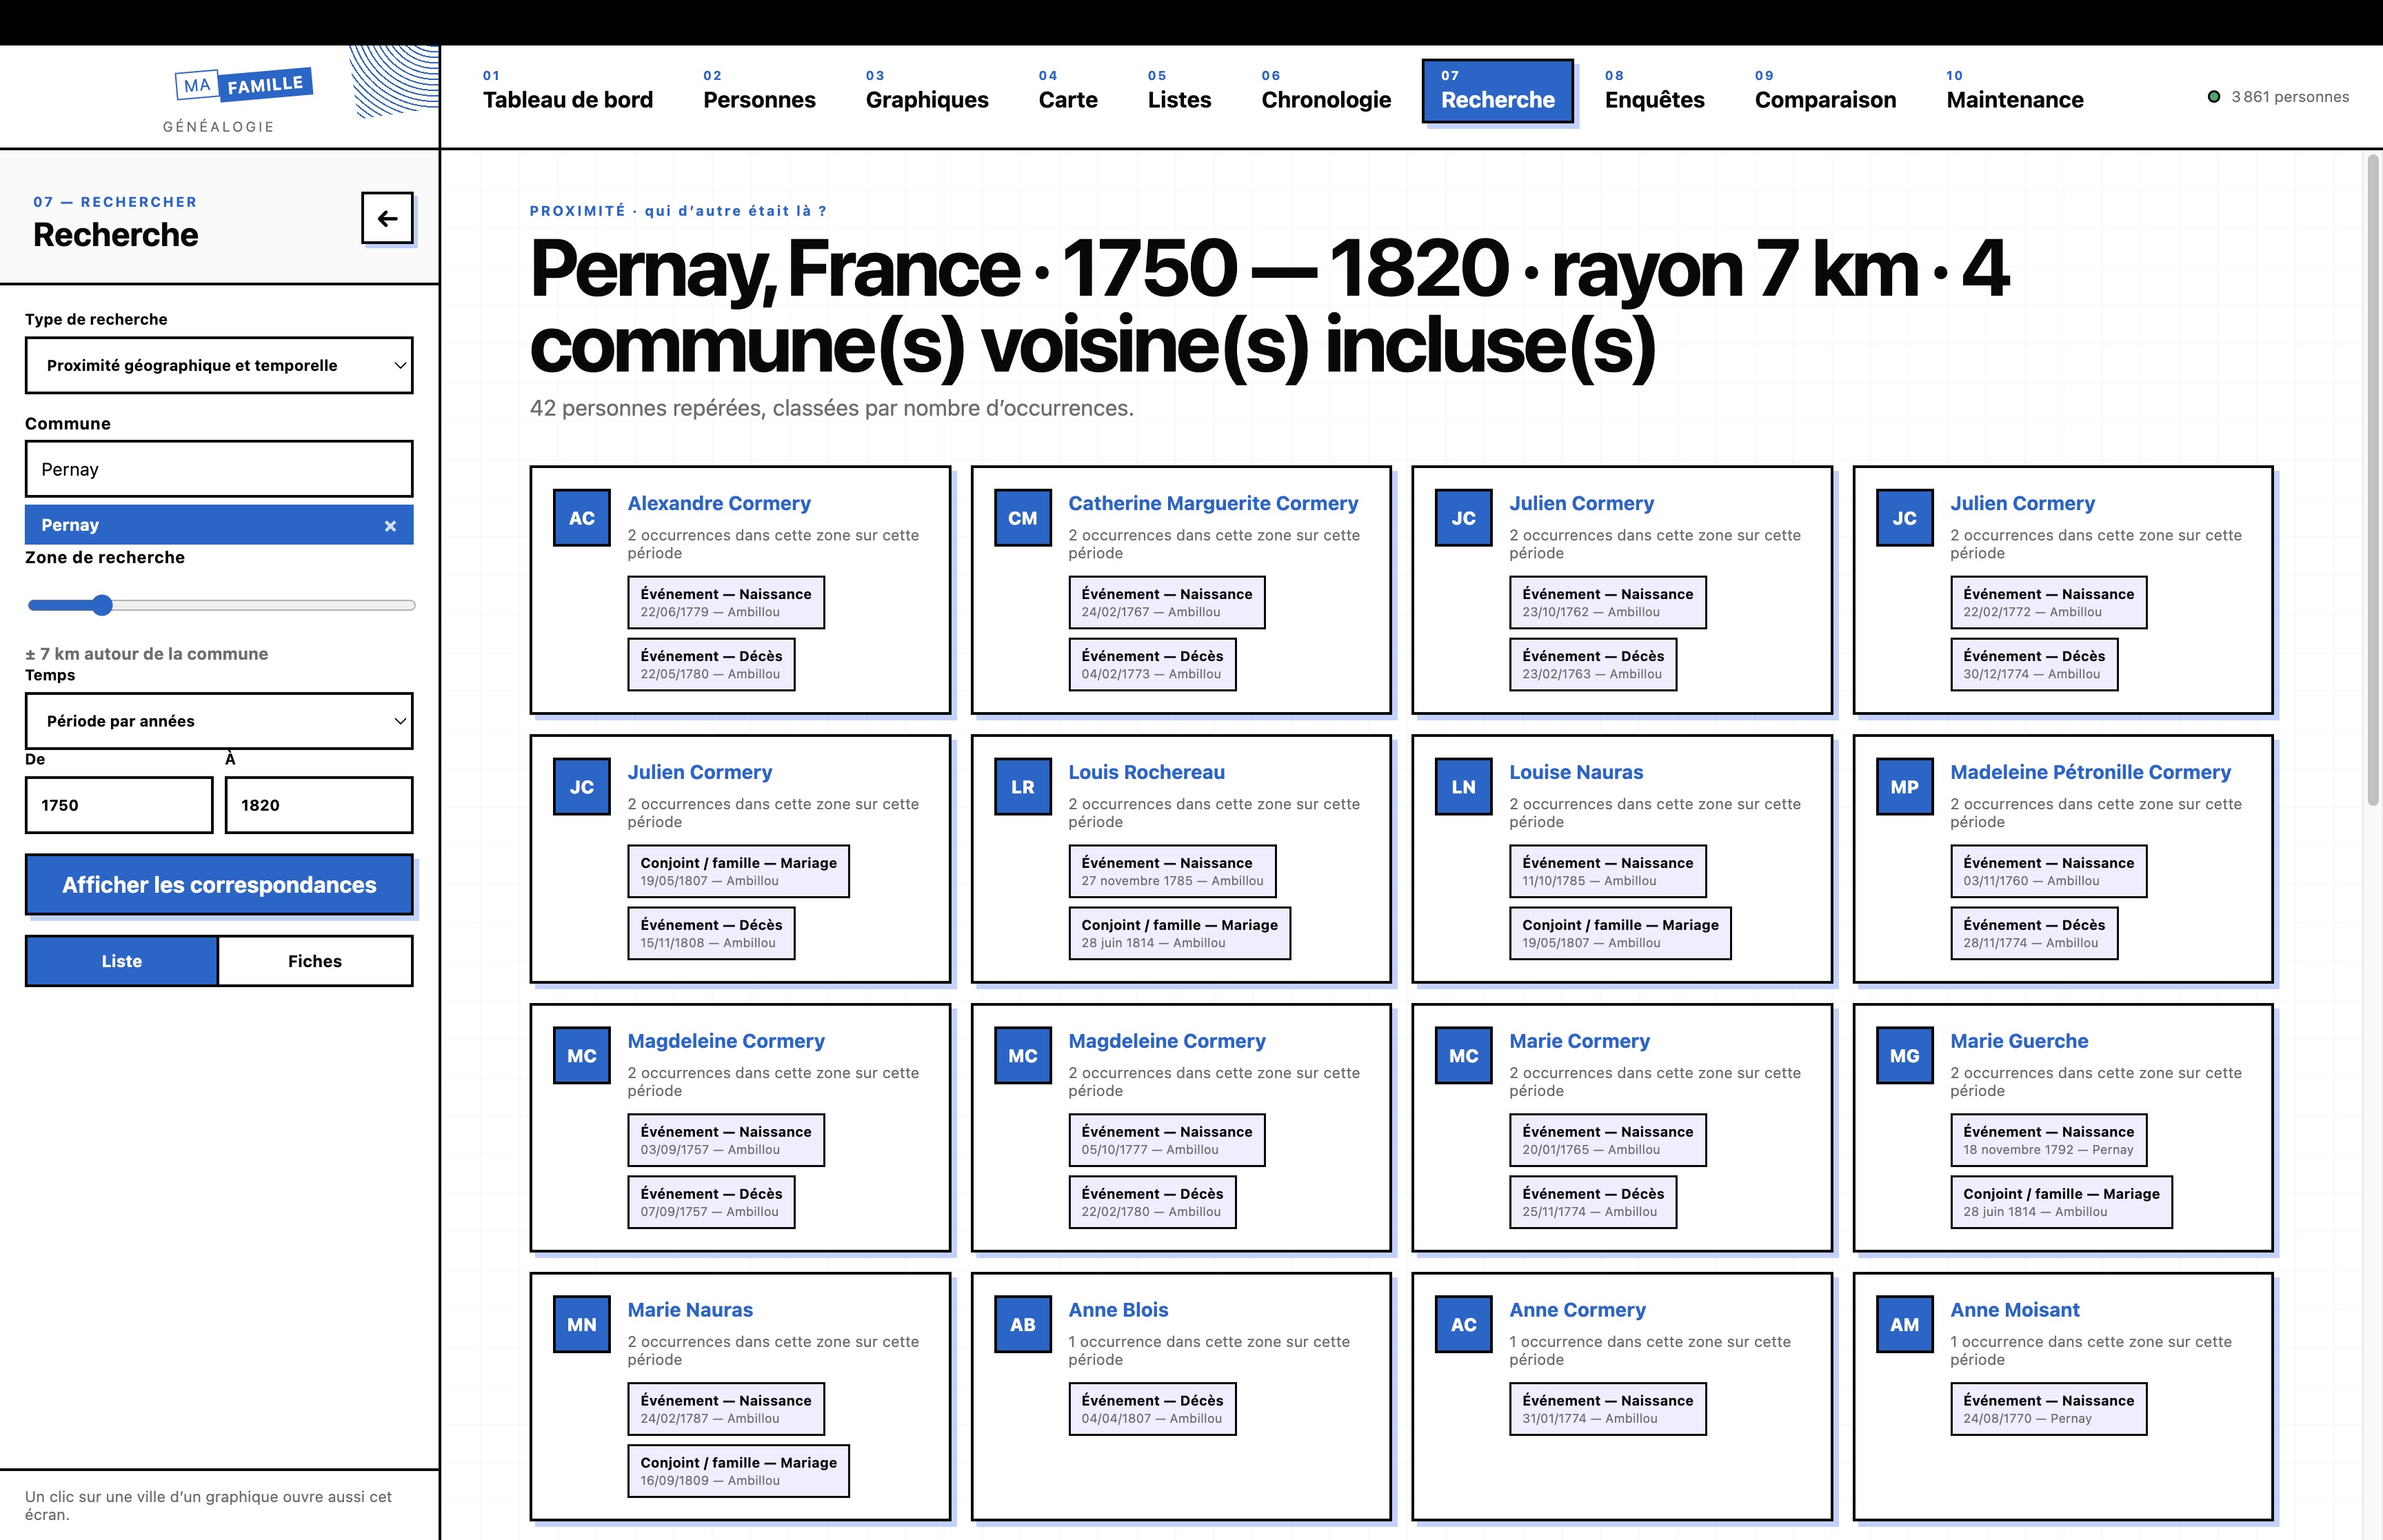The image size is (2383, 1540).
Task: Open Louis Rochereau's profile link
Action: point(1146,772)
